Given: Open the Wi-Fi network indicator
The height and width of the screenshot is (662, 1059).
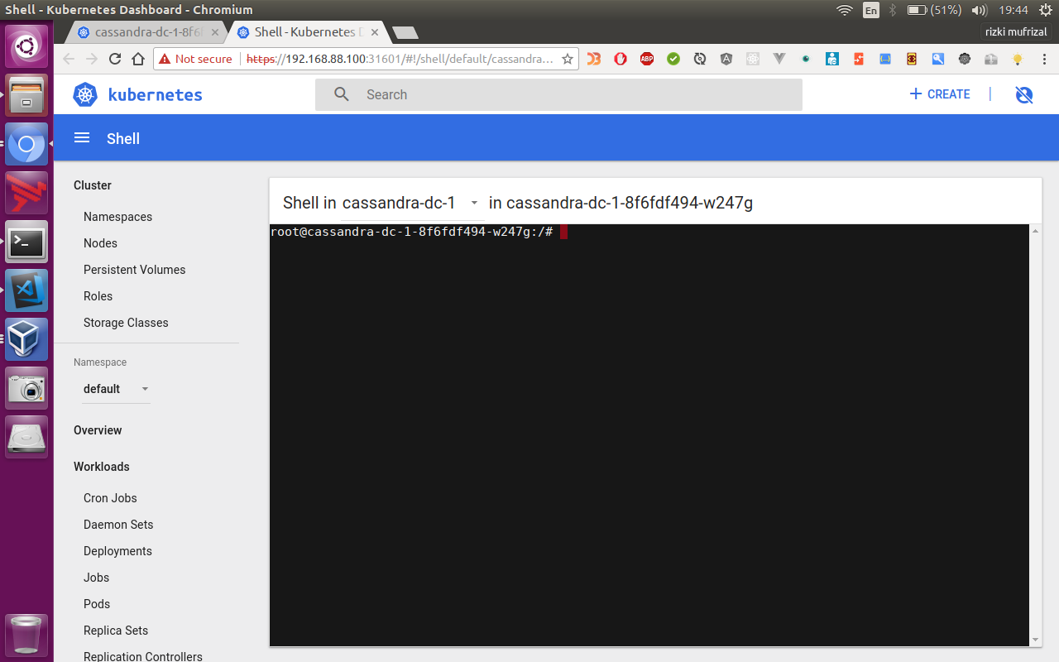Looking at the screenshot, I should tap(844, 10).
